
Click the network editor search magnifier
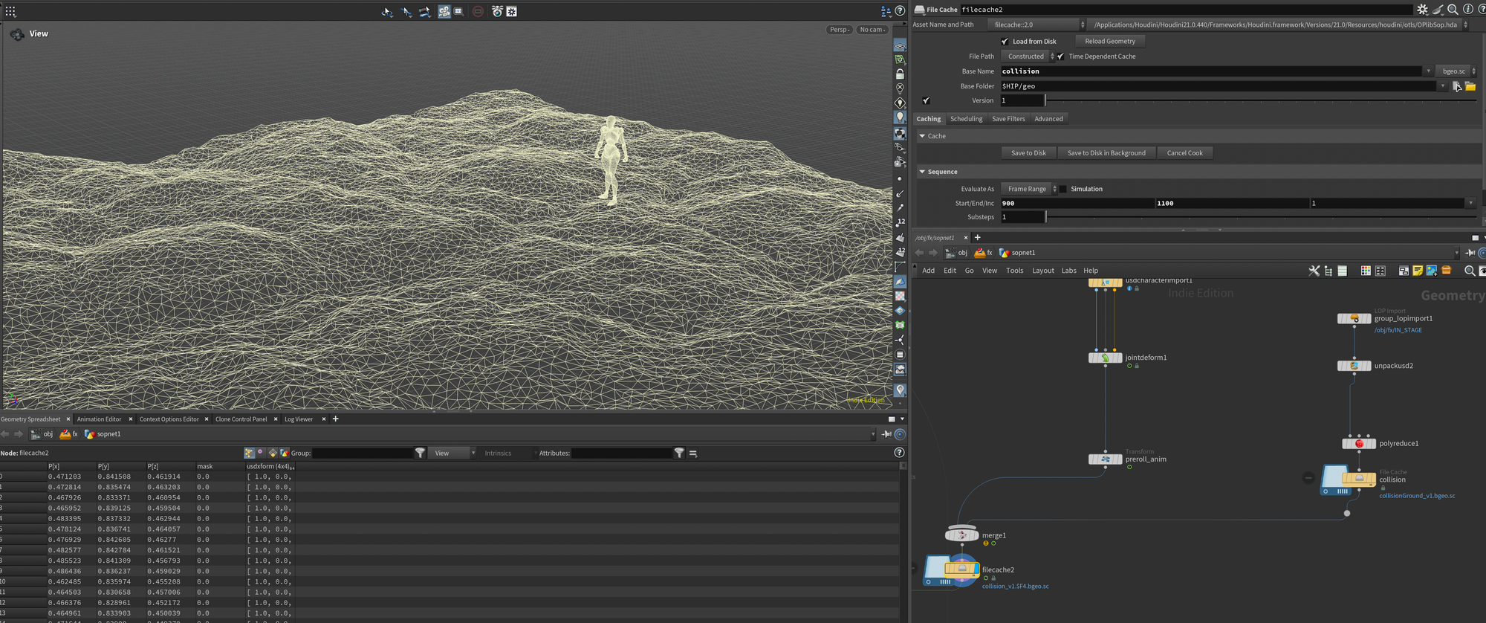1469,271
